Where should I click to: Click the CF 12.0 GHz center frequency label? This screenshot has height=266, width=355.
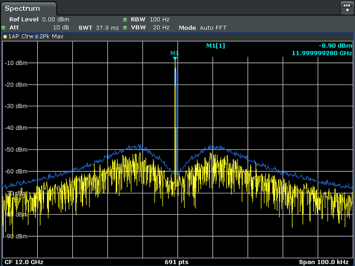point(24,262)
